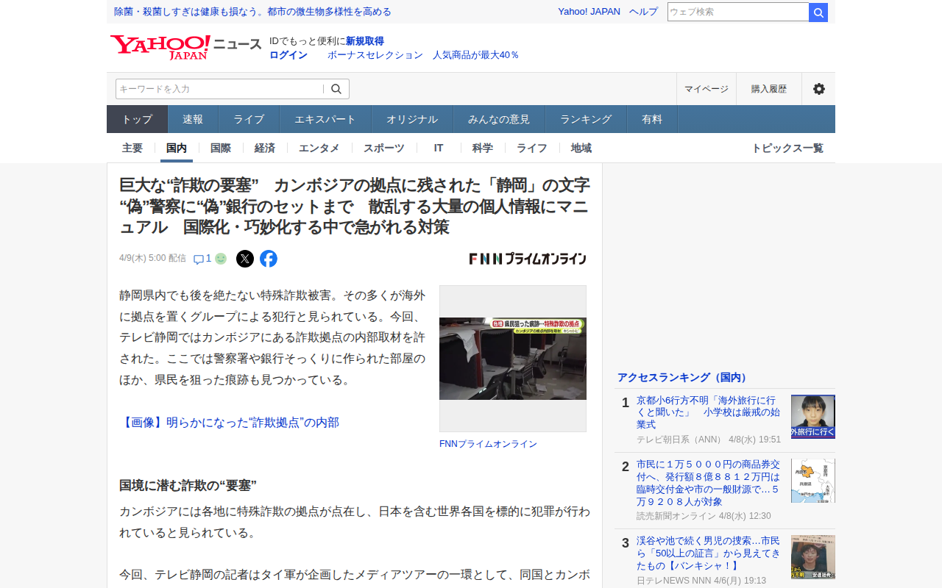This screenshot has height=588, width=942.
Task: Click the マイページ button
Action: [706, 89]
